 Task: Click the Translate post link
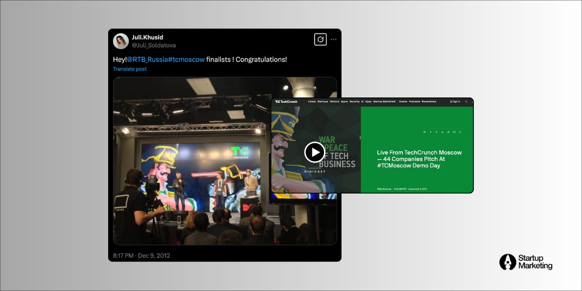[x=130, y=69]
